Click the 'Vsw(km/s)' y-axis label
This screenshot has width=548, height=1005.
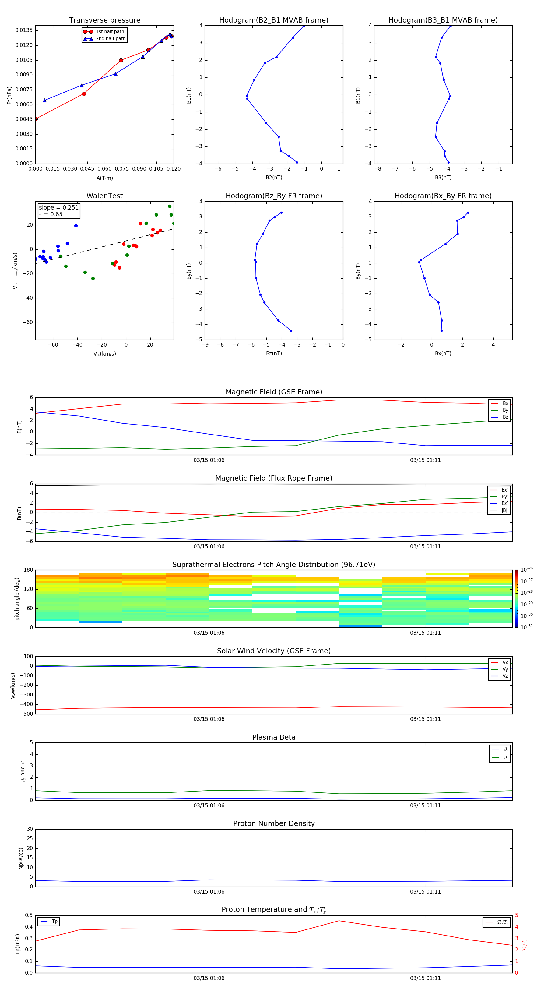point(13,686)
